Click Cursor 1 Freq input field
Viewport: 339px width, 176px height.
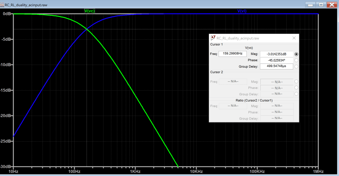(233, 54)
